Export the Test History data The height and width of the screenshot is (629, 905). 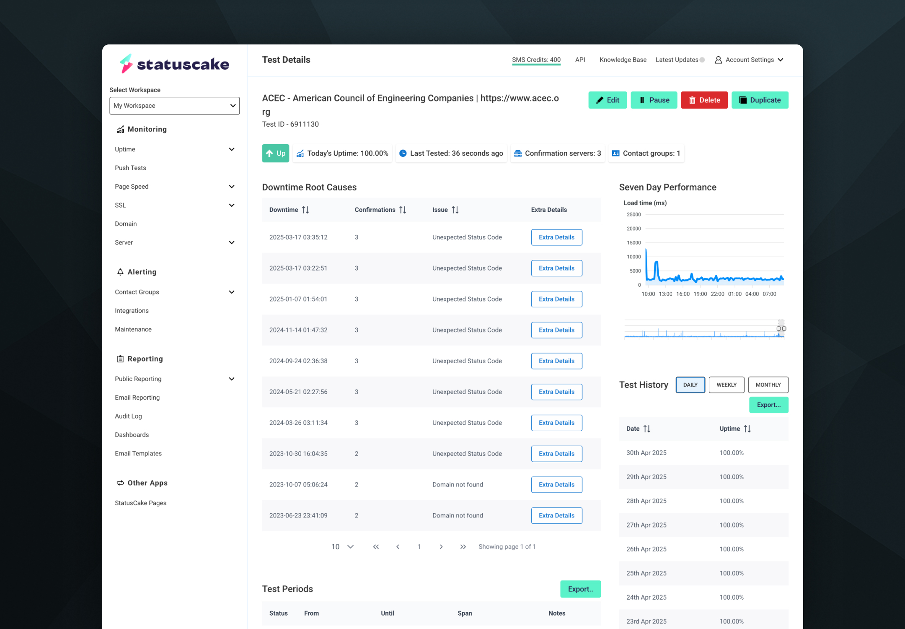coord(768,405)
